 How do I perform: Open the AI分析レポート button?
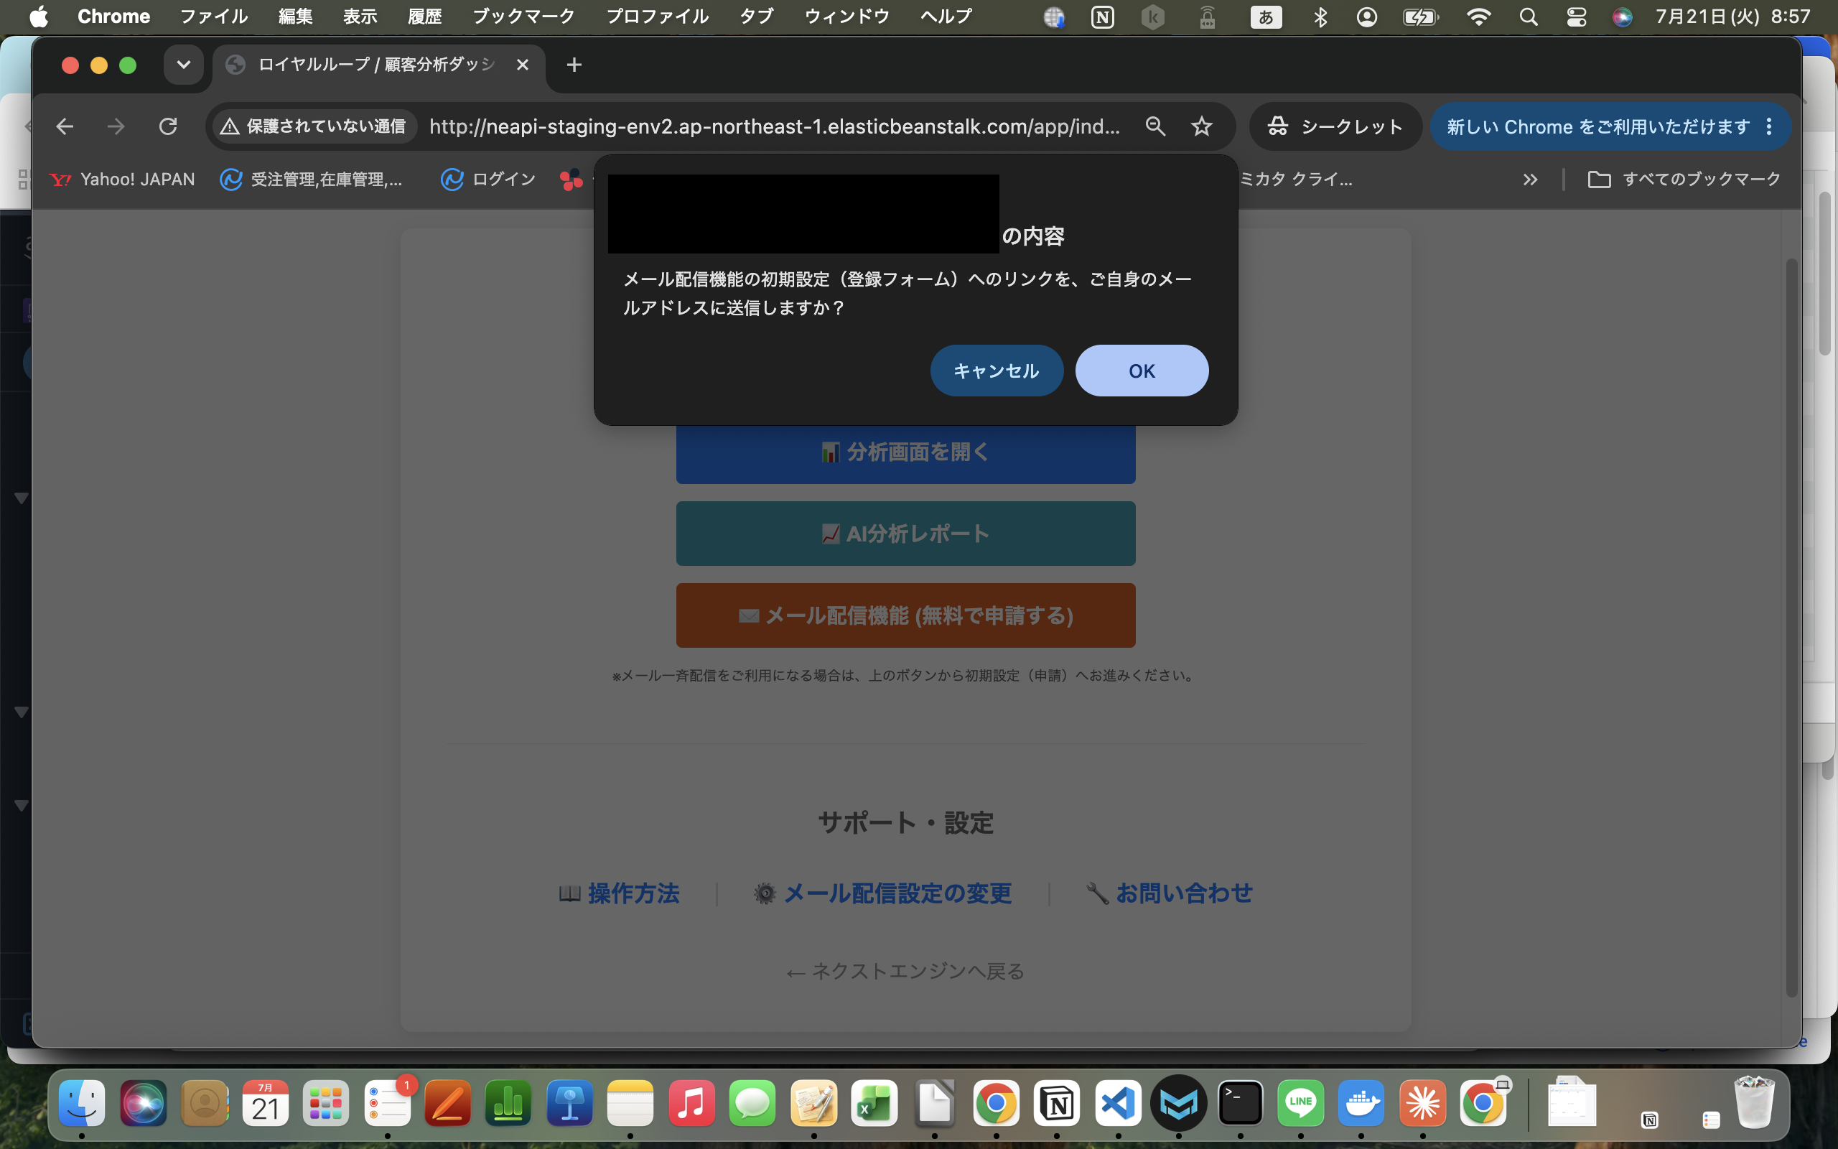click(x=905, y=534)
